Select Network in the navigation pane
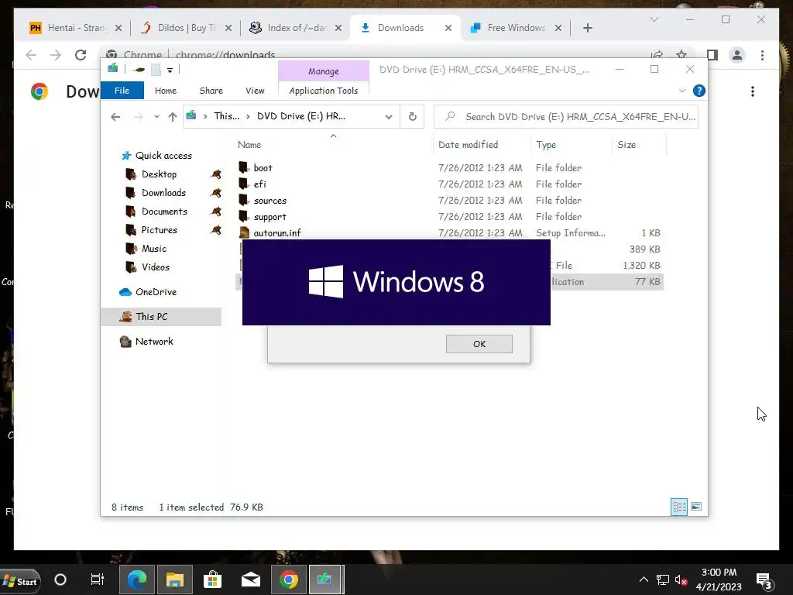 point(154,342)
